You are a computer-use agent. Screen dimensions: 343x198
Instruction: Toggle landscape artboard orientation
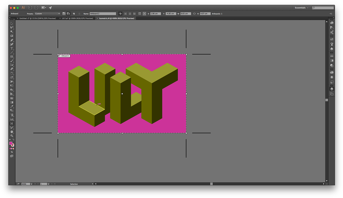(x=68, y=14)
